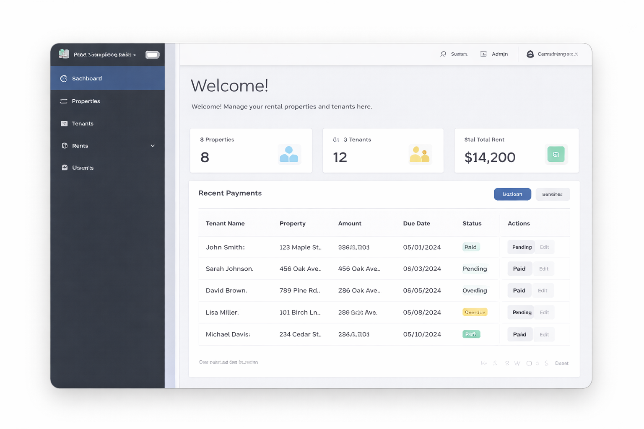644x429 pixels.
Task: Click the Rents sidebar icon
Action: pyautogui.click(x=65, y=146)
